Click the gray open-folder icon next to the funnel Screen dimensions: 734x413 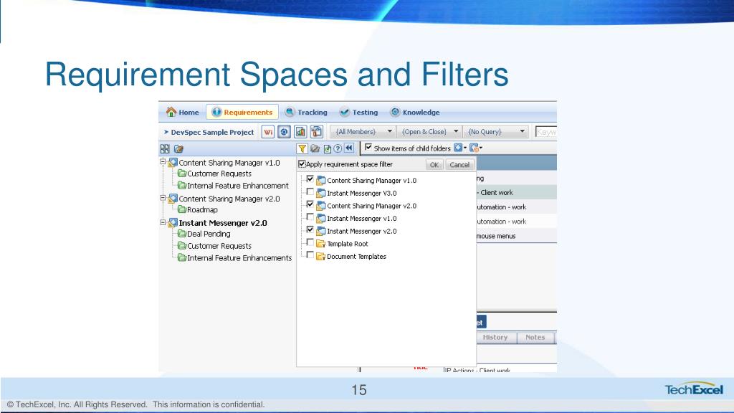click(315, 149)
